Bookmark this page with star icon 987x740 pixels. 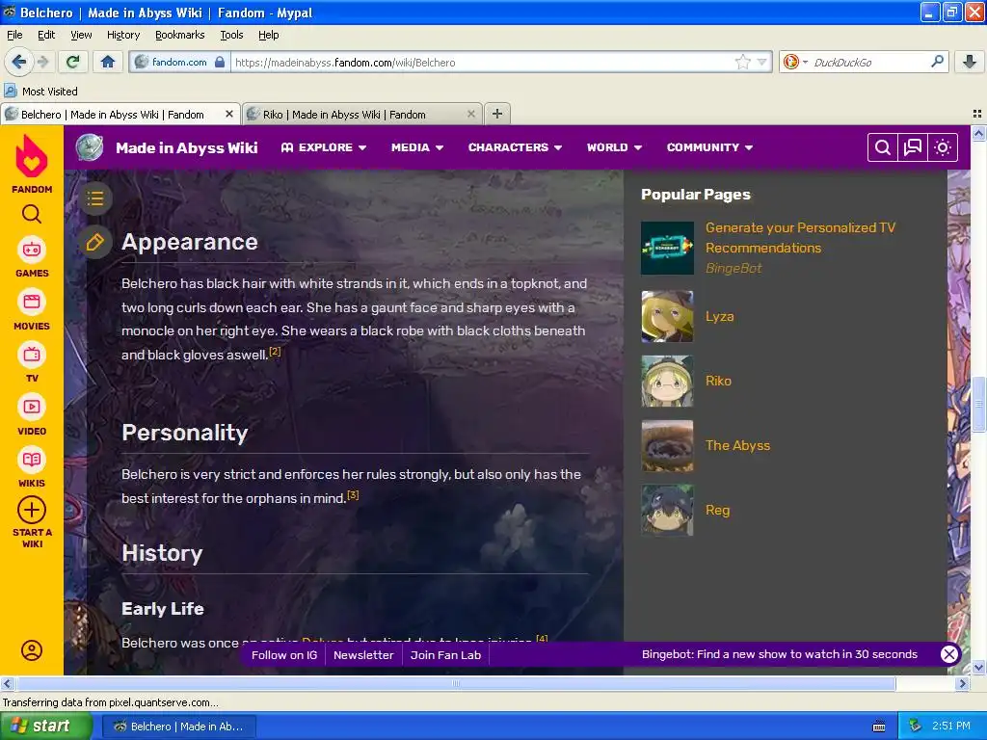point(743,62)
